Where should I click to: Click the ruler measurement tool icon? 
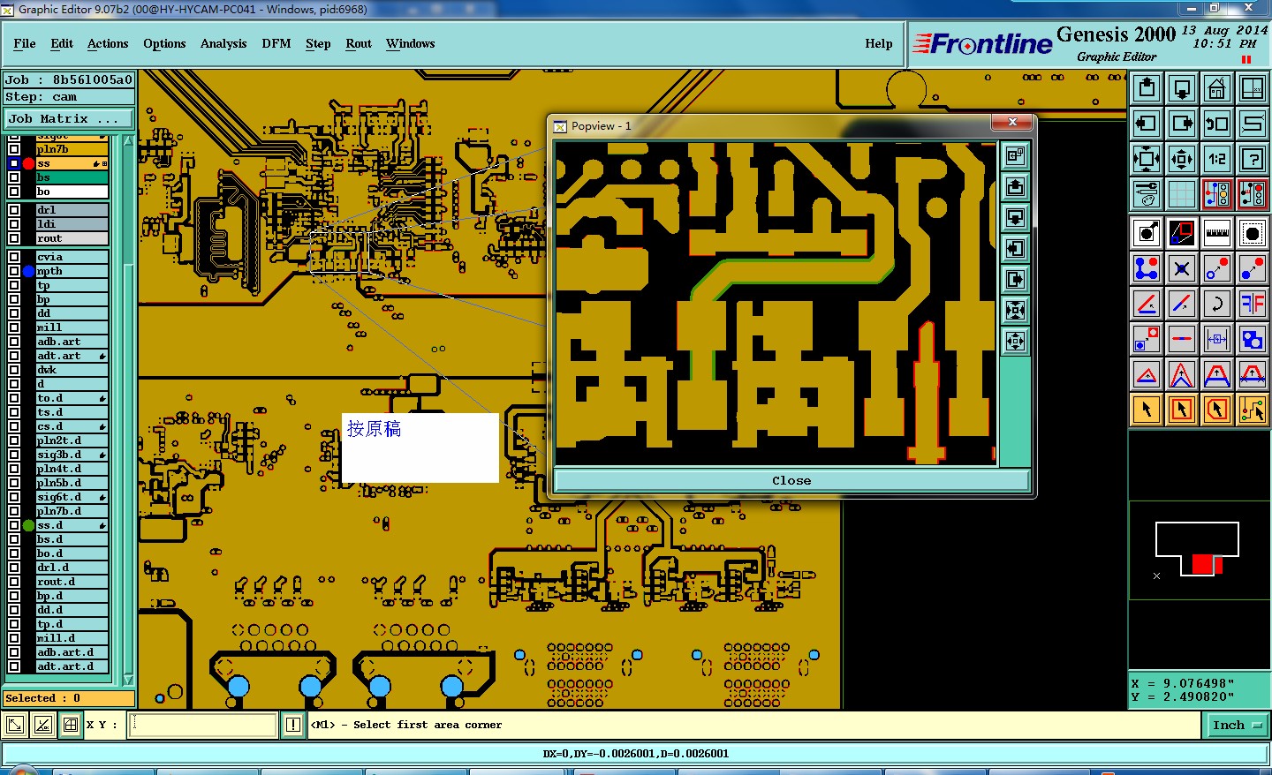pos(1217,233)
